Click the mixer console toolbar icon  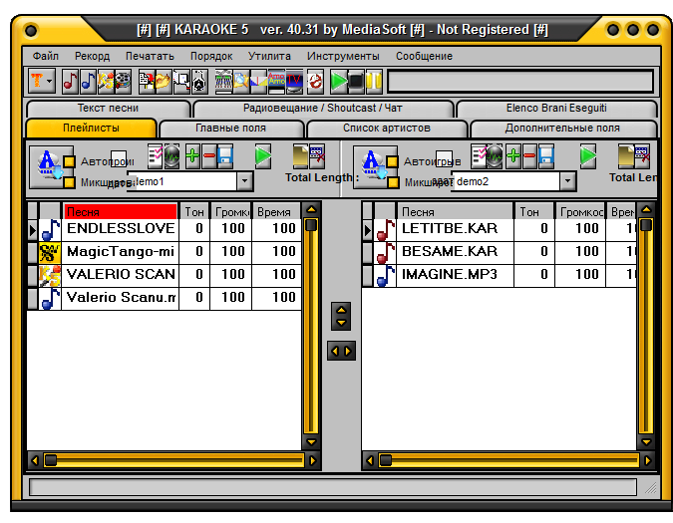223,81
